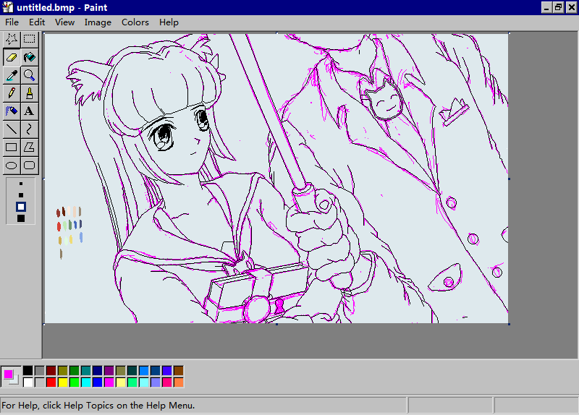Select the Polygon tool
This screenshot has width=579, height=415.
coord(29,147)
